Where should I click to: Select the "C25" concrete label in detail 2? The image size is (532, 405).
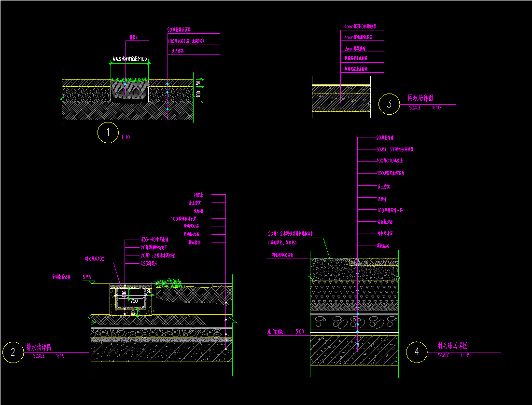point(149,263)
